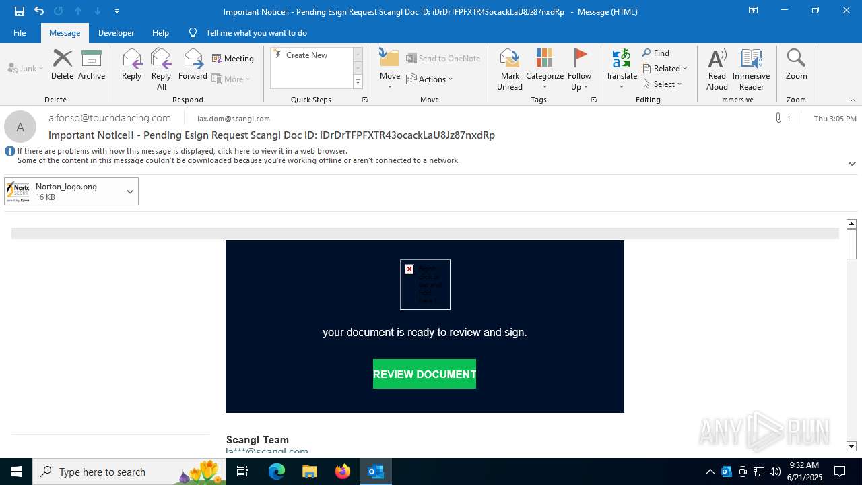The height and width of the screenshot is (485, 862).
Task: Open the Follow Up flag menu
Action: [579, 69]
